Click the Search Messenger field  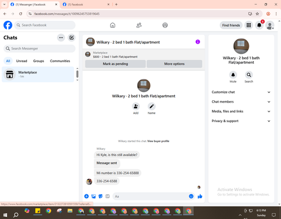pos(39,49)
